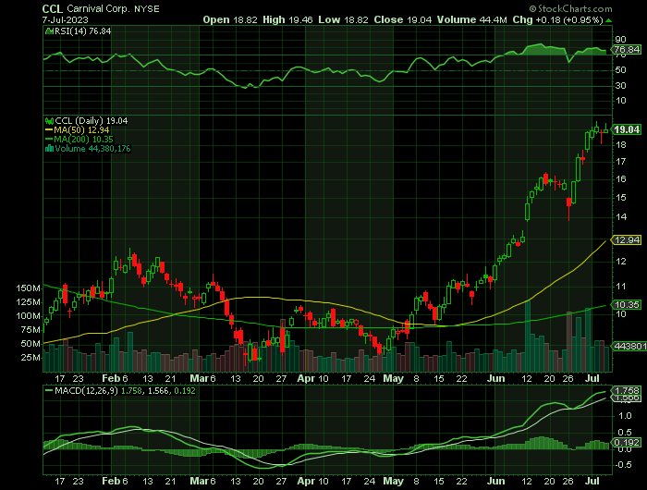
Task: Click the 50M volume axis label
Action: point(31,343)
